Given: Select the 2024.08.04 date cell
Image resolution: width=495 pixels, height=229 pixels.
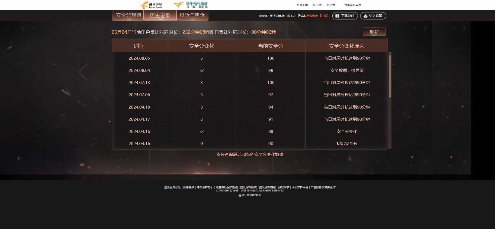Looking at the screenshot, I should pyautogui.click(x=139, y=70).
